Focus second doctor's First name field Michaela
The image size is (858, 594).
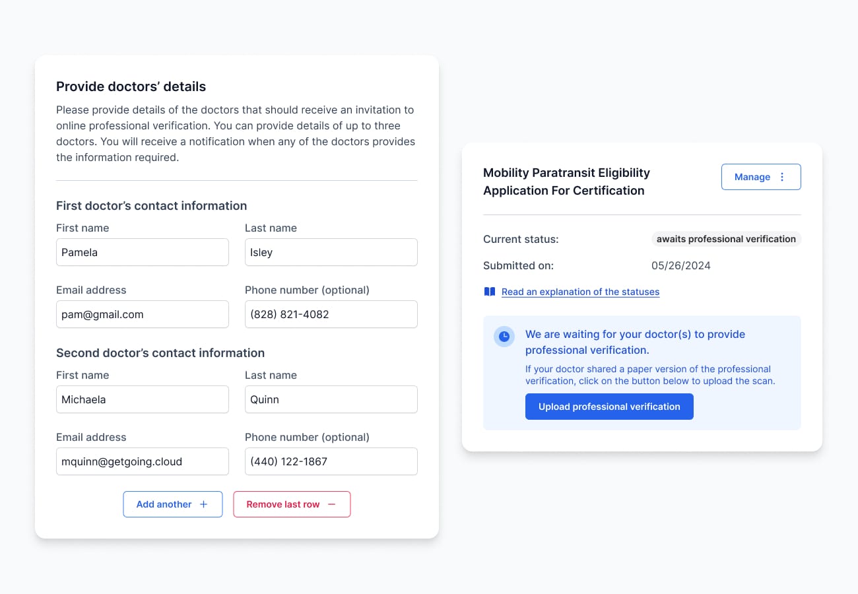tap(143, 399)
